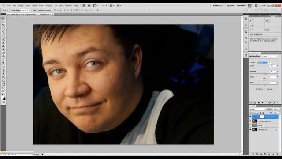
Task: Select the Gradient tool
Action: pos(3,57)
